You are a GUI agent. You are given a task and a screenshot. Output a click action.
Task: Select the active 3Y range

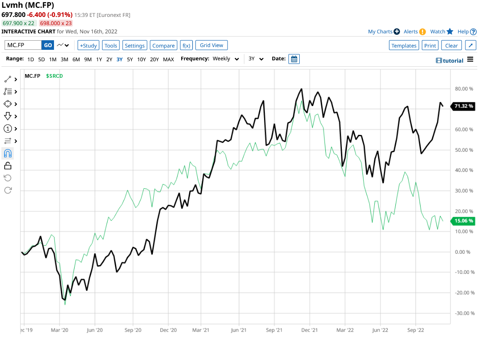(119, 59)
